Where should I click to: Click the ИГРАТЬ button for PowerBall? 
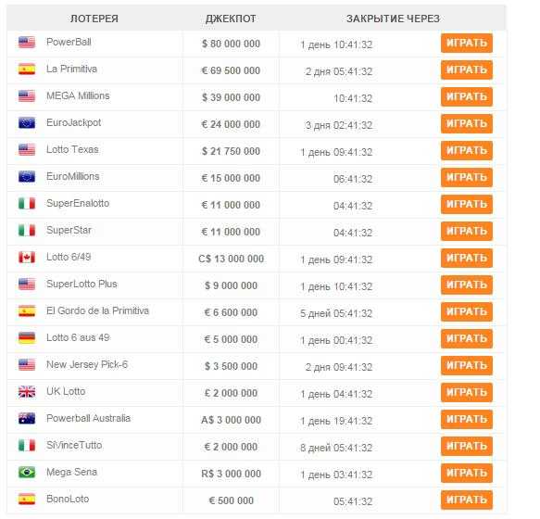tap(467, 43)
